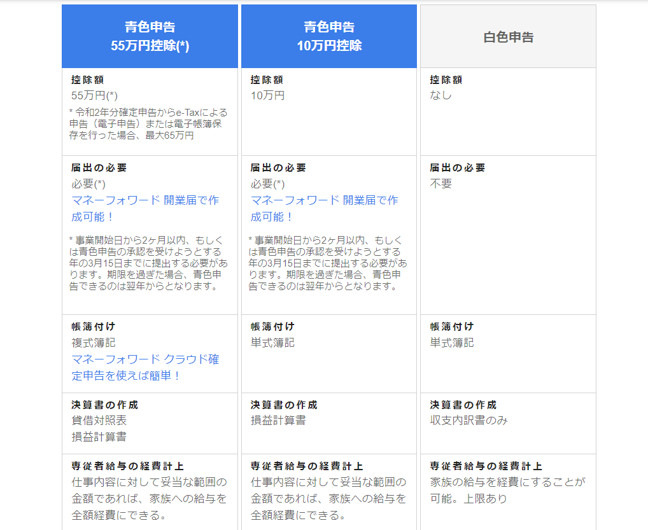Open マネーフォワード 開業届 link in 10万円控除 column
This screenshot has width=648, height=530.
pyautogui.click(x=325, y=209)
